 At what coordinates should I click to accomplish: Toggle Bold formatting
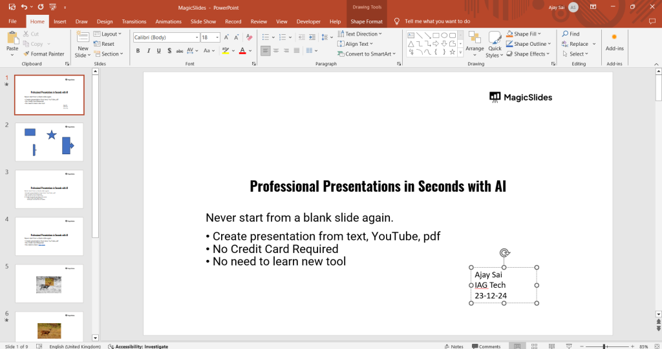click(138, 50)
